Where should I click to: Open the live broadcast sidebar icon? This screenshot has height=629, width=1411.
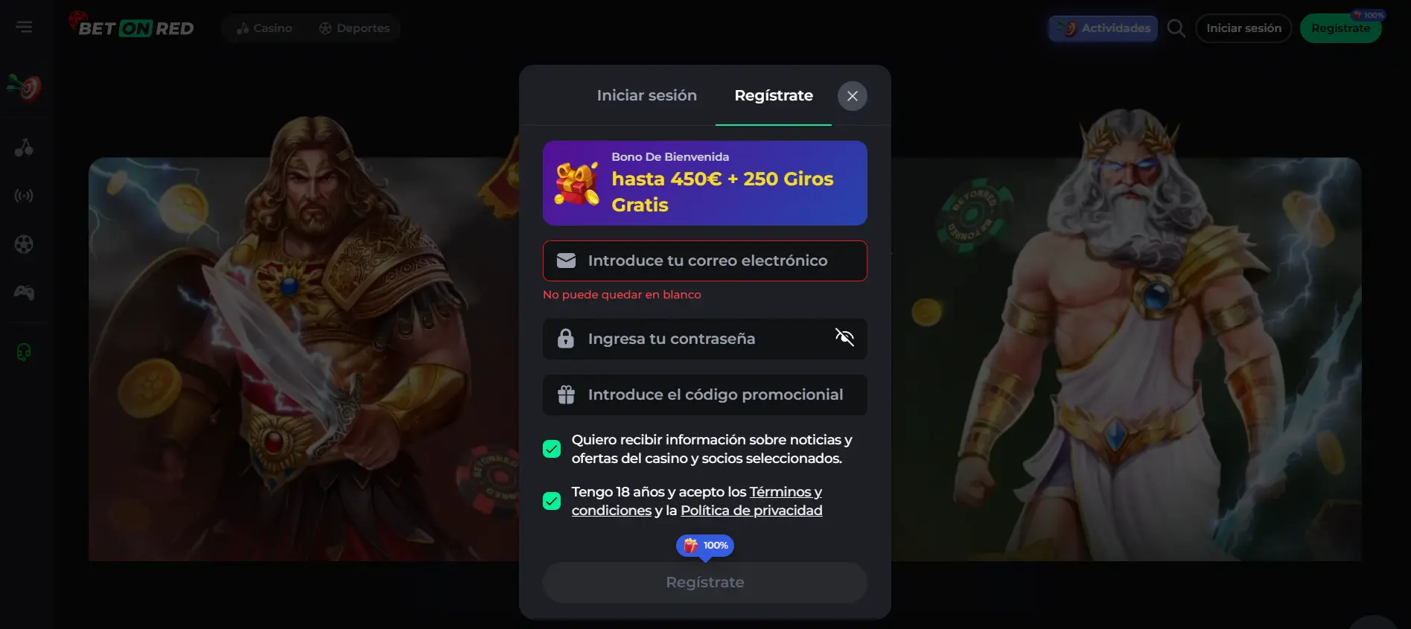24,196
